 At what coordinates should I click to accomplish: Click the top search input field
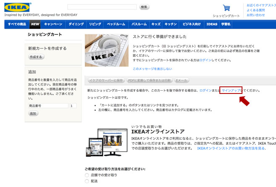(102, 7)
